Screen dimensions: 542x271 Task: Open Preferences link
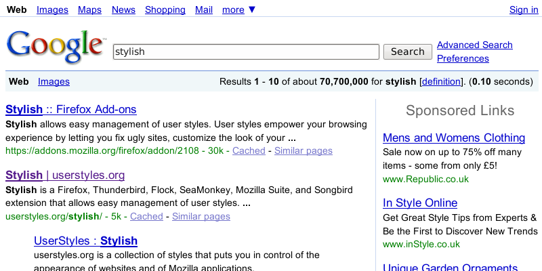pos(463,58)
